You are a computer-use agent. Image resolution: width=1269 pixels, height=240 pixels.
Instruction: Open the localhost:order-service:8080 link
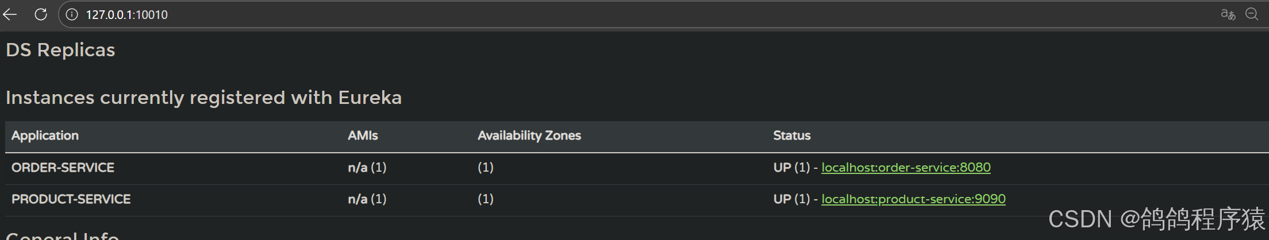tap(906, 168)
